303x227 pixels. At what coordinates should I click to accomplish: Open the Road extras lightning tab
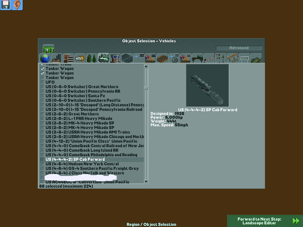pyautogui.click(x=139, y=58)
